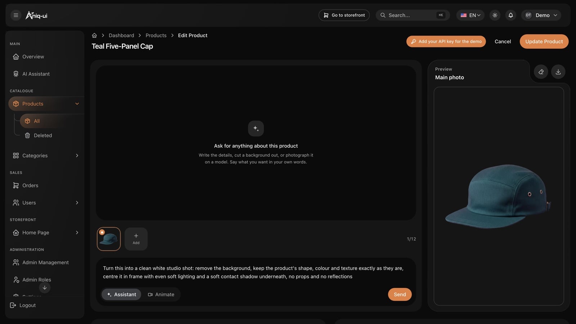Image resolution: width=576 pixels, height=324 pixels.
Task: Select All products sidebar item
Action: coord(51,121)
